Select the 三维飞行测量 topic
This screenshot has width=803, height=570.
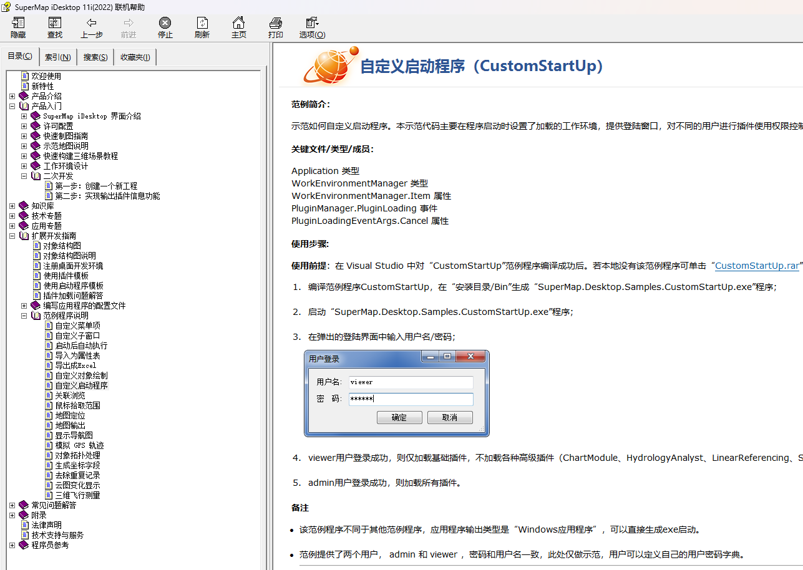click(77, 495)
